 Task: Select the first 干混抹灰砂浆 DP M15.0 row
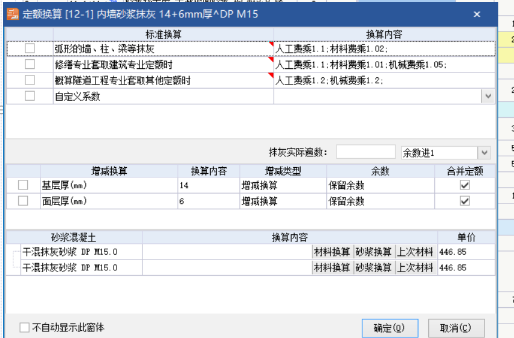[x=82, y=252]
